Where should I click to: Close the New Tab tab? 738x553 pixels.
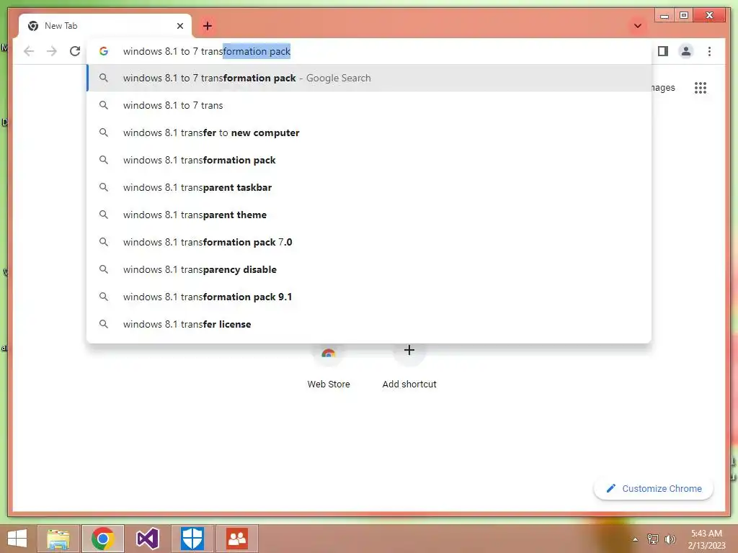tap(179, 26)
